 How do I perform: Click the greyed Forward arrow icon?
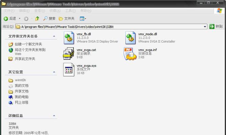(x=26, y=19)
